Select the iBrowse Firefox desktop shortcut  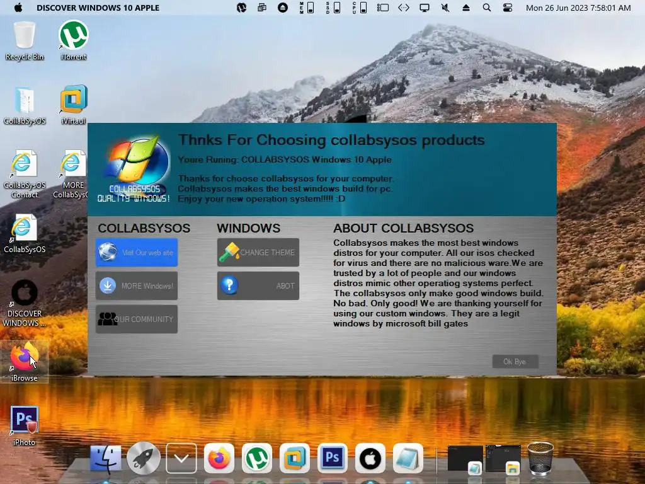(25, 361)
